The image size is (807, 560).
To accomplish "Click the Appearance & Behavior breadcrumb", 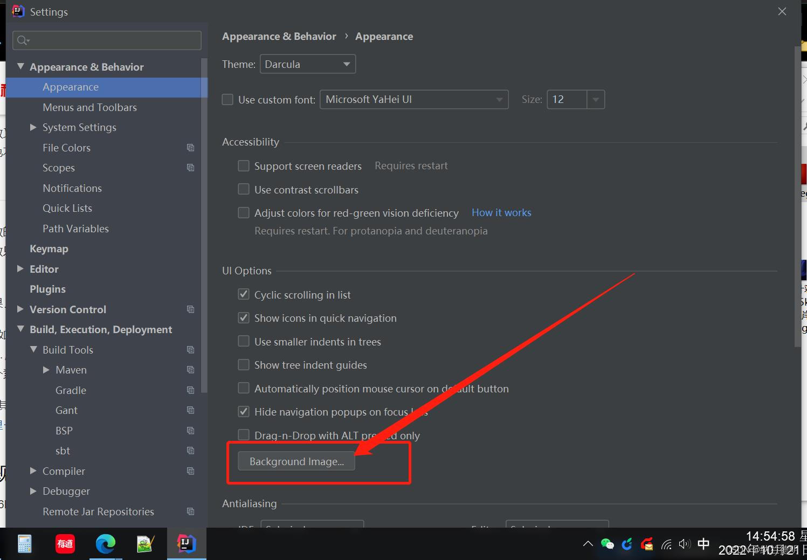I will tap(279, 36).
